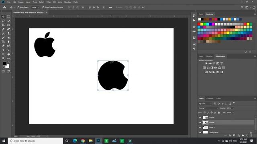Add a Vibrance triangle adjustment
Screen dimensions: 257x144
222,63
